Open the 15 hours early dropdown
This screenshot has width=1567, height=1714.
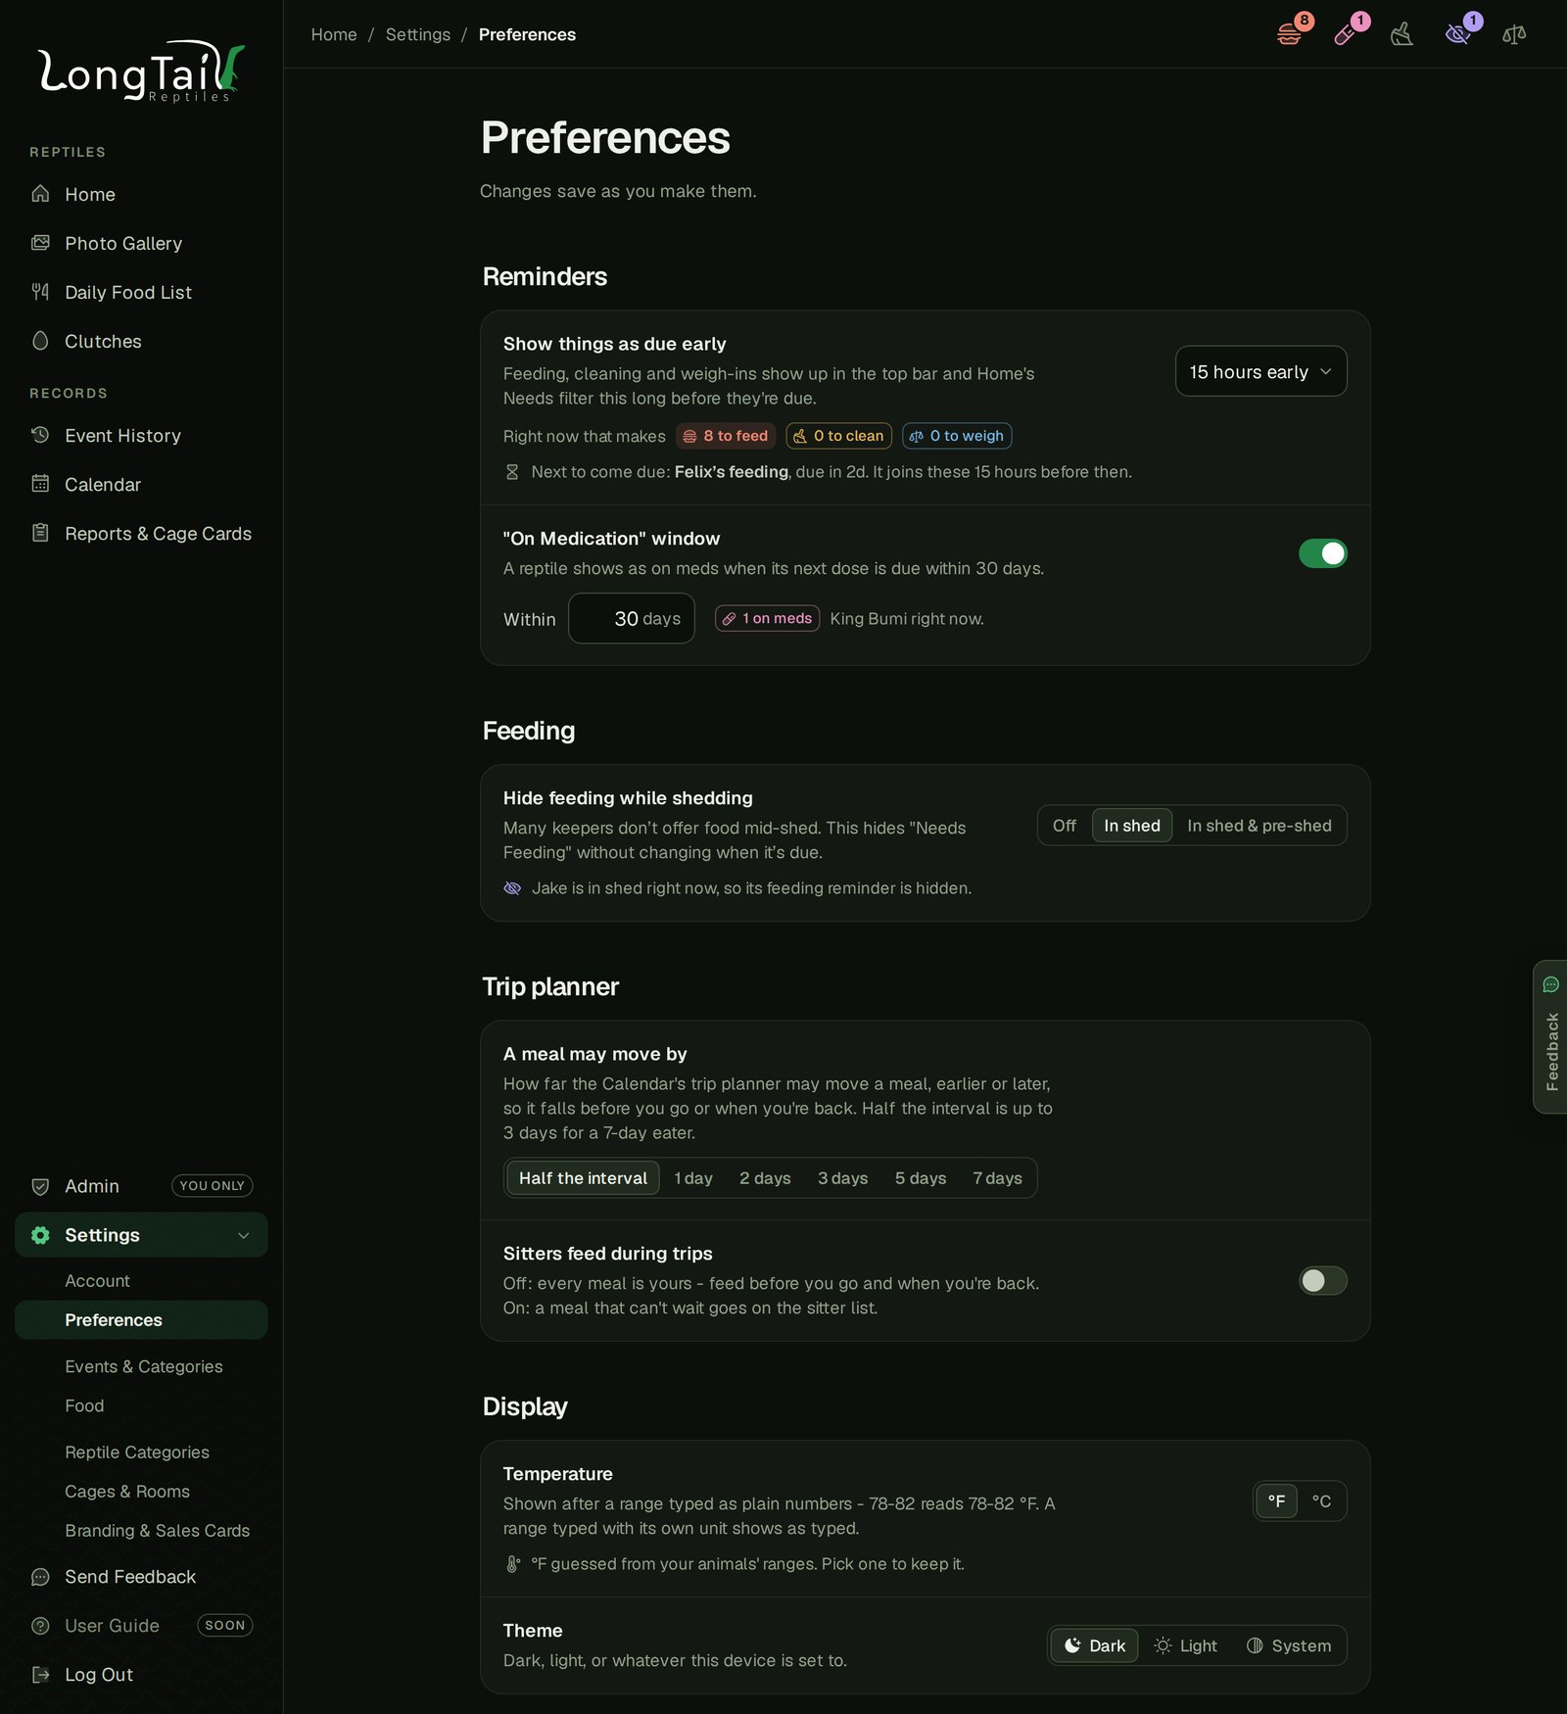click(x=1260, y=371)
